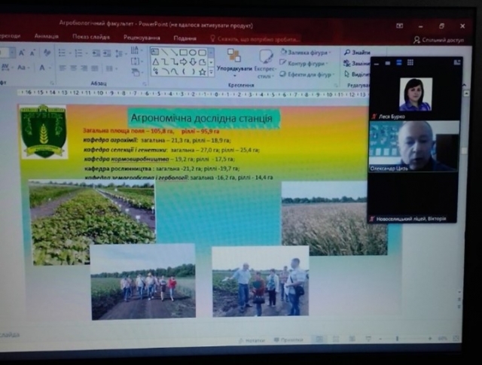Switch Zoom panel to grid view
The height and width of the screenshot is (365, 482).
point(410,62)
